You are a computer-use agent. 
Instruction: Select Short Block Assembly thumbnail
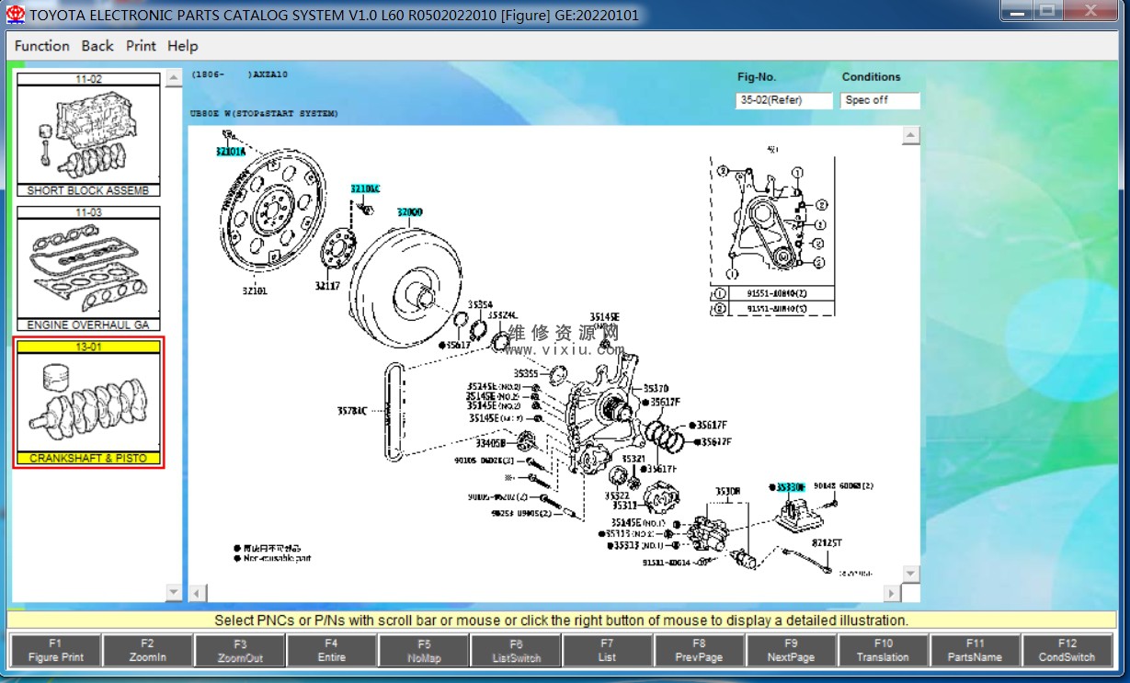point(88,135)
